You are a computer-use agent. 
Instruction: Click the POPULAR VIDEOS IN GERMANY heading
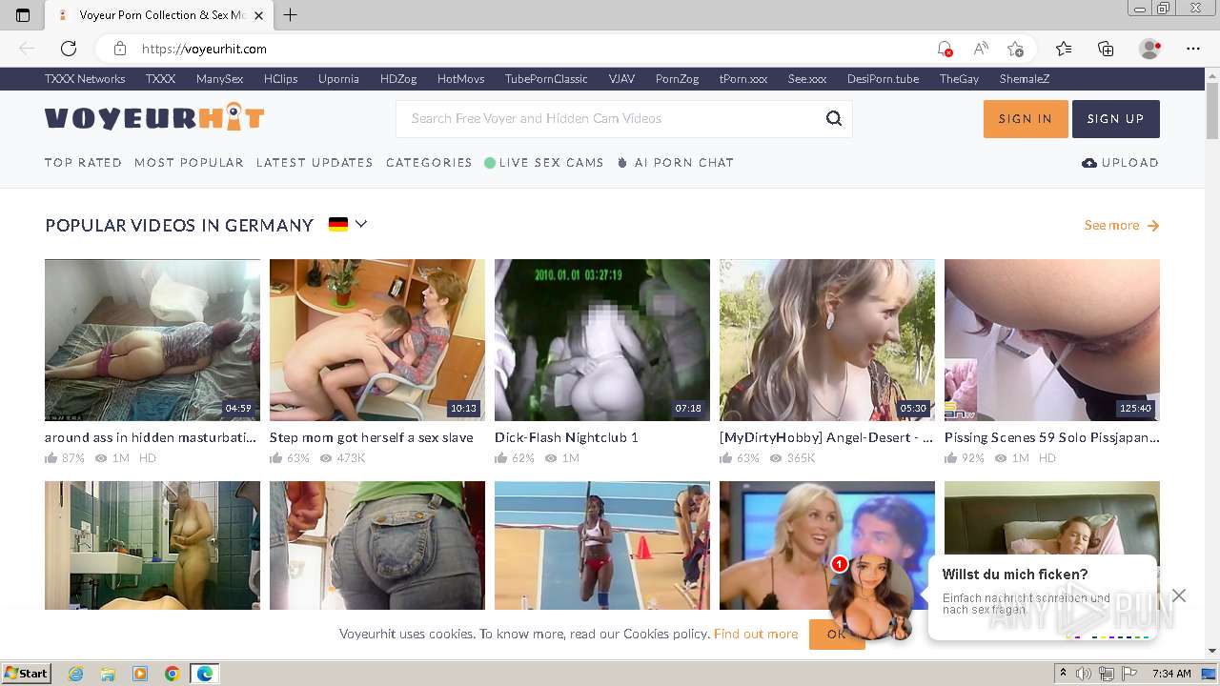click(x=179, y=226)
